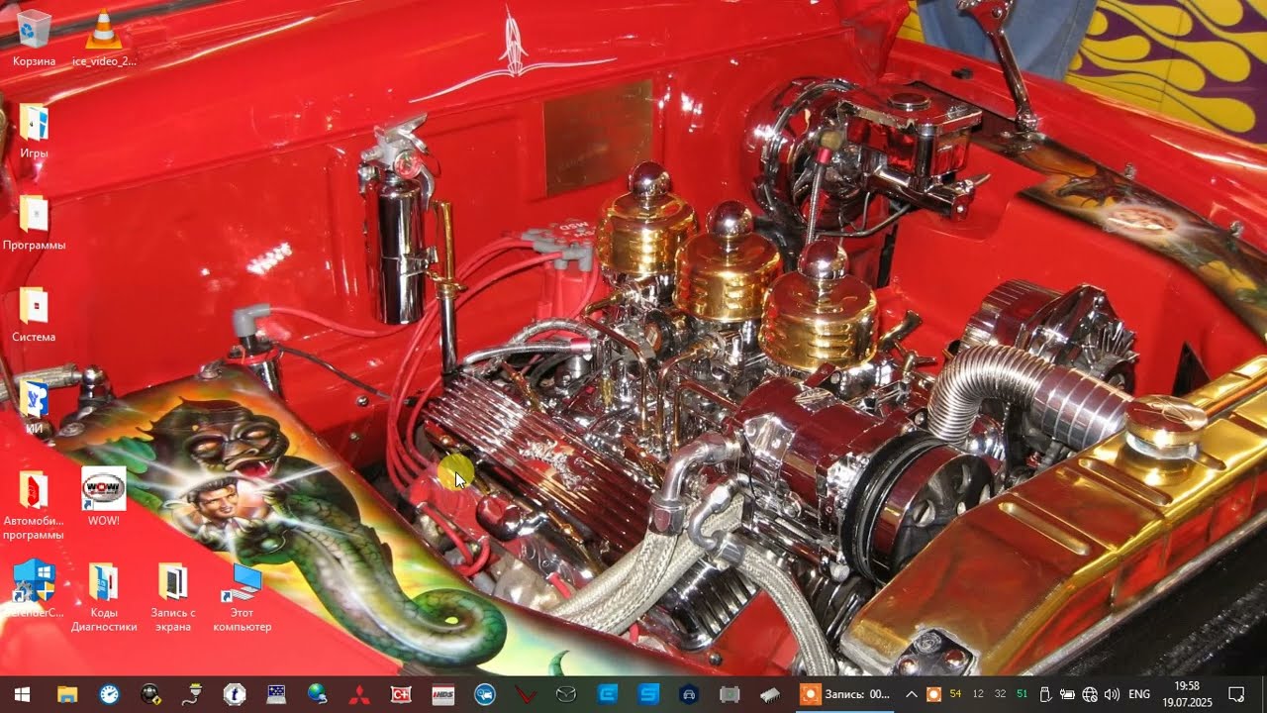
Task: Click the gray 12 tray indicator
Action: [x=978, y=694]
